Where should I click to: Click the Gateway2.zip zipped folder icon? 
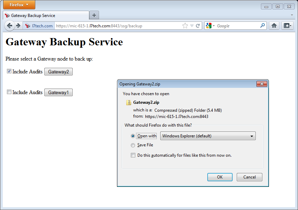click(x=129, y=103)
